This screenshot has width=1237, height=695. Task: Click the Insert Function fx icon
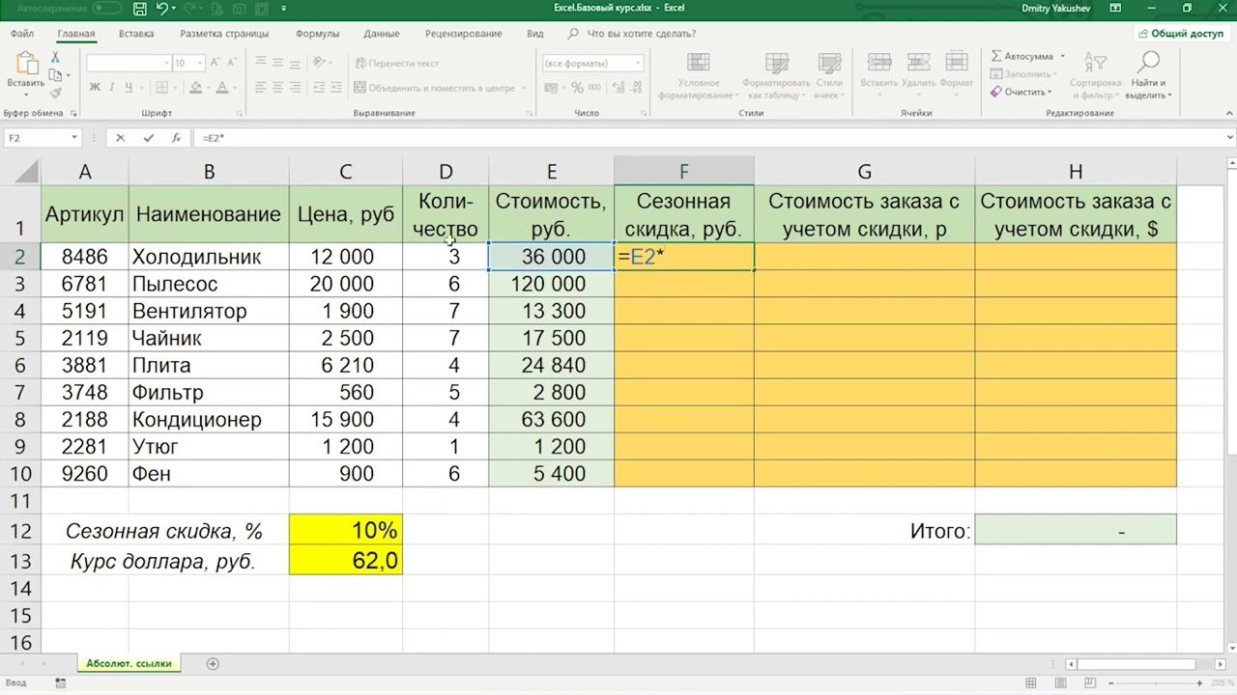coord(176,138)
